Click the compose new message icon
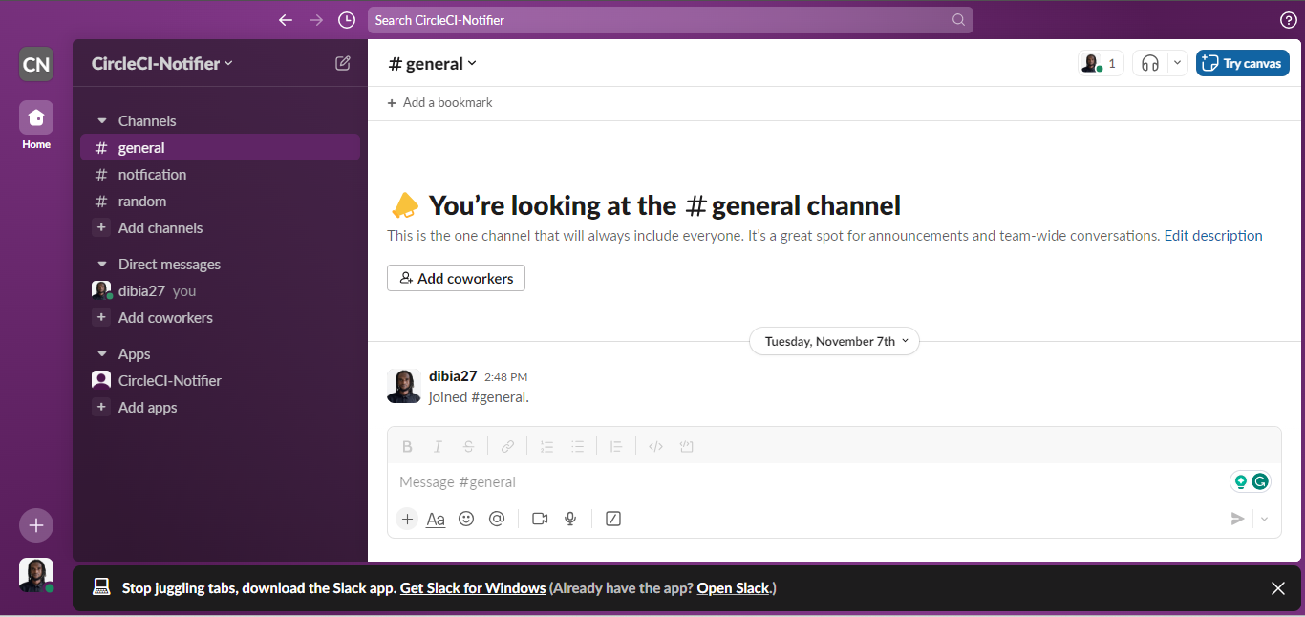Image resolution: width=1305 pixels, height=617 pixels. pyautogui.click(x=343, y=63)
